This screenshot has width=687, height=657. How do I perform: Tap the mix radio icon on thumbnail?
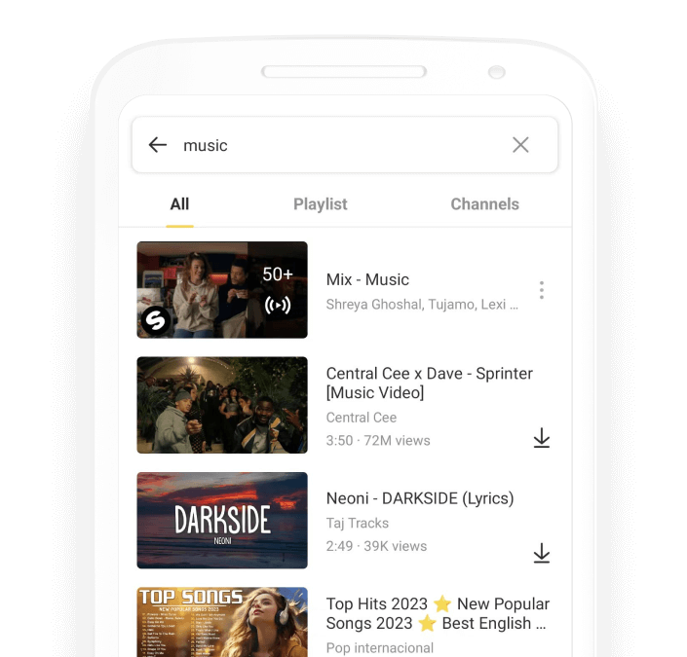coord(278,305)
